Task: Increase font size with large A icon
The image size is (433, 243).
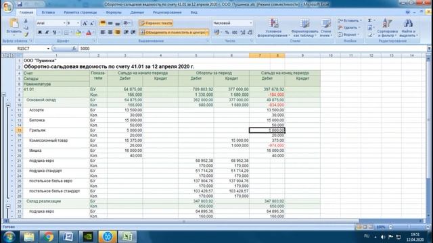Action: [85, 23]
